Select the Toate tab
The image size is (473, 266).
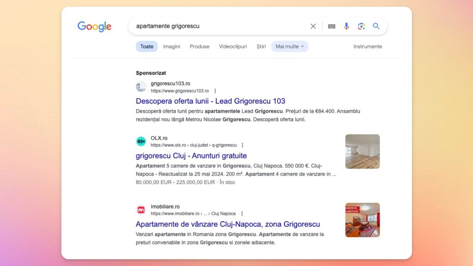146,47
